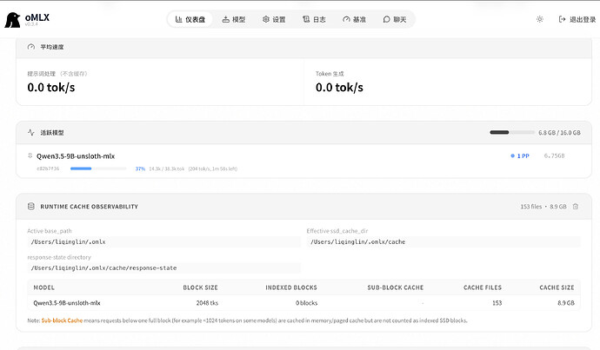Image resolution: width=600 pixels, height=350 pixels.
Task: Click the INDEXED BLOCKS column header
Action: tap(291, 287)
